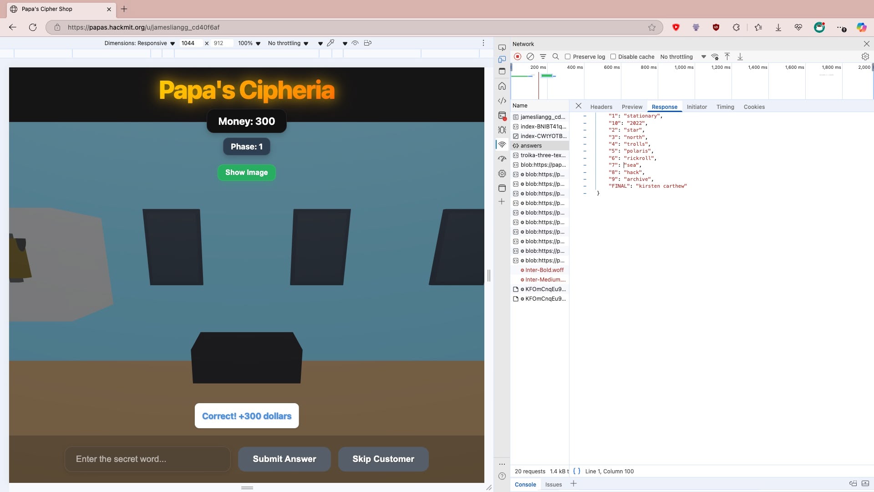Open the Sources panel bug icon
Viewport: 874px width, 492px height.
(x=502, y=130)
